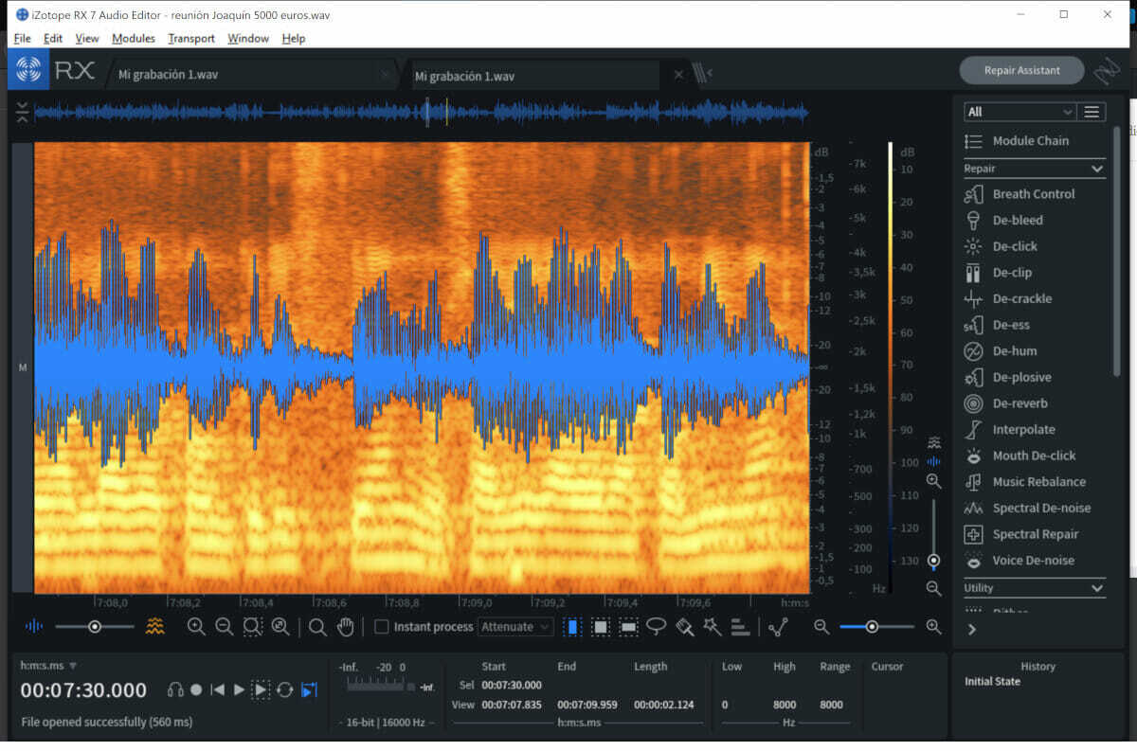Switch to waveform view icon beside opacity slider
Screen dimensions: 1137x751
coord(34,627)
